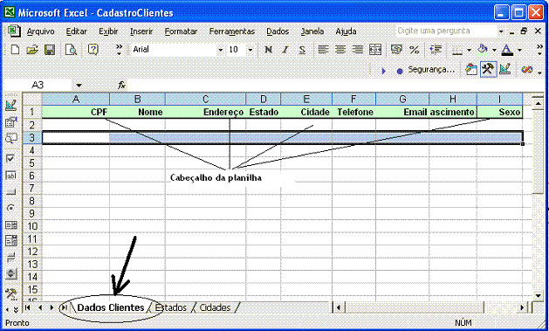Save the workbook with the diskette icon
Screen dimensions: 549x331
(x=50, y=50)
